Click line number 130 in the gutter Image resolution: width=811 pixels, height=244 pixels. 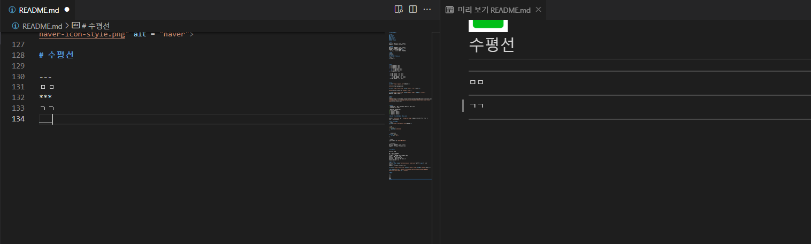coord(18,77)
